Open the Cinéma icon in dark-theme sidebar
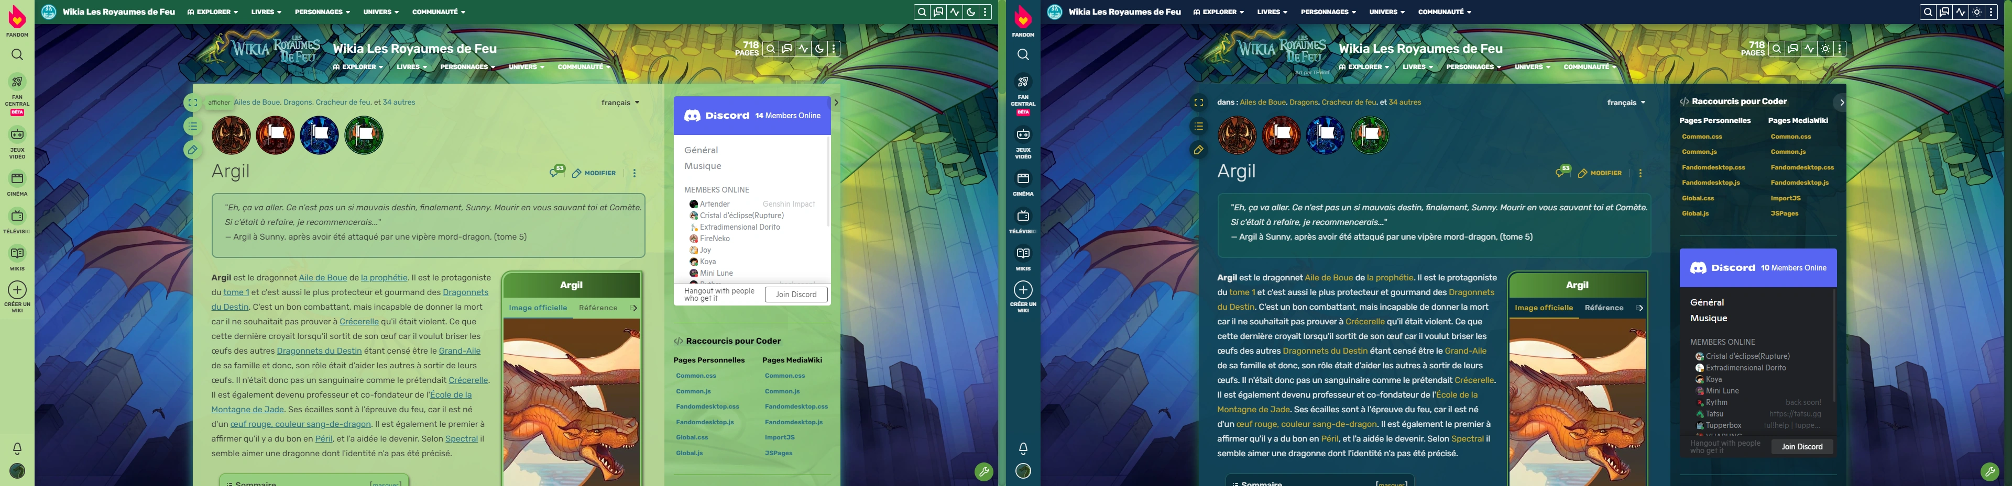The image size is (2012, 486). point(1022,179)
